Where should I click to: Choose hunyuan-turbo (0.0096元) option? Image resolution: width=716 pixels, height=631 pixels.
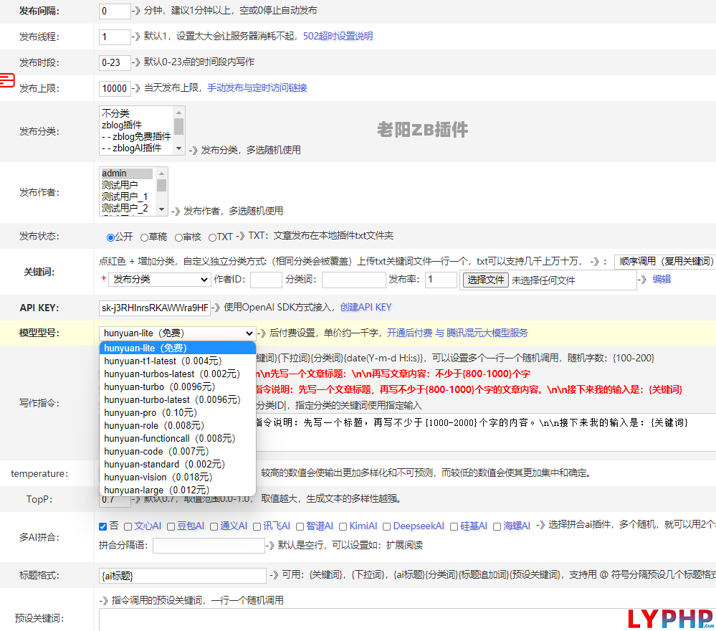pos(177,386)
